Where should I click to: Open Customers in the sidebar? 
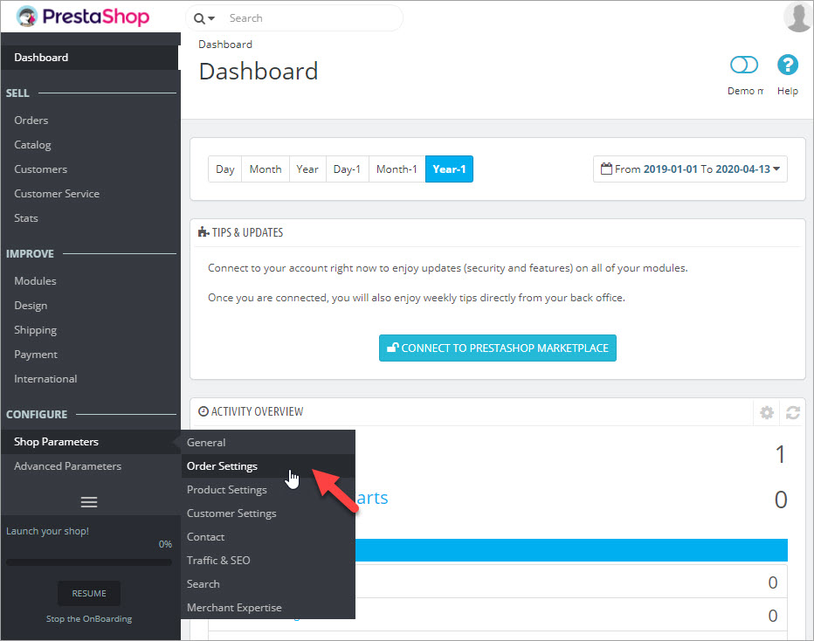40,169
